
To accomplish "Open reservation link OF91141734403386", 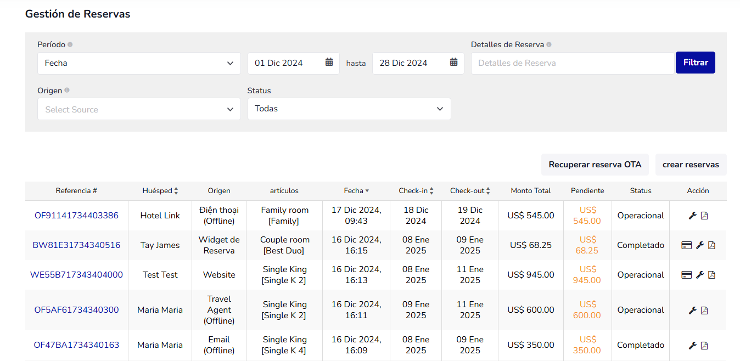I will click(x=76, y=216).
